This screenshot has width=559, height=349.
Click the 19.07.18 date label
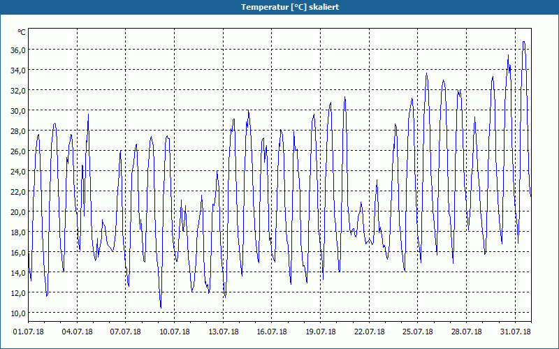(321, 332)
